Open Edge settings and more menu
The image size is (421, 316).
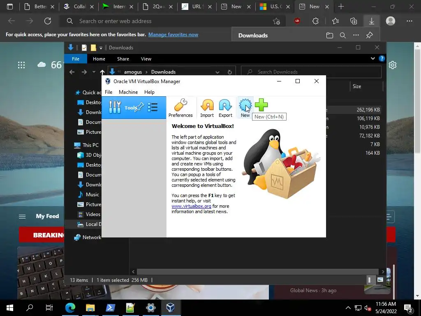pyautogui.click(x=409, y=21)
